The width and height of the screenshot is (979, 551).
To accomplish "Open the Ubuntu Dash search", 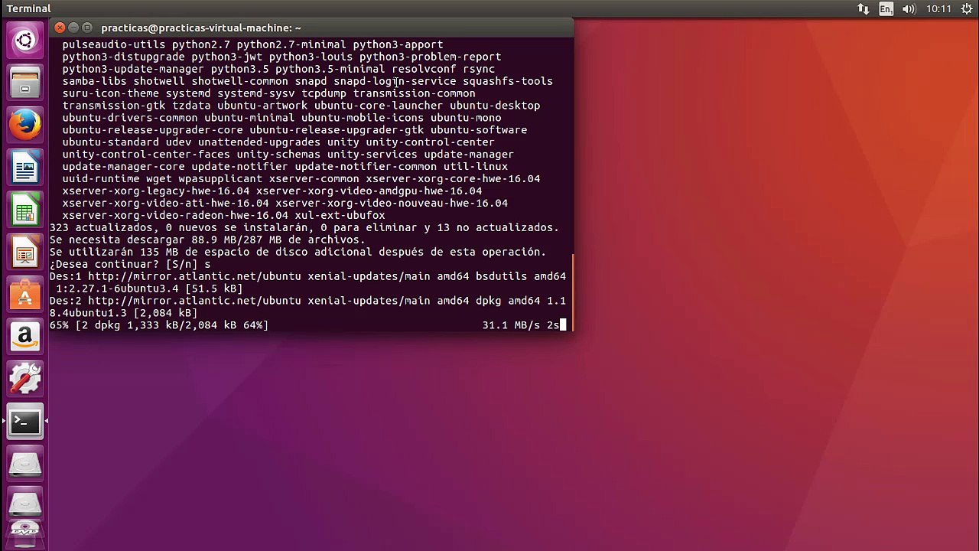I will pos(24,41).
